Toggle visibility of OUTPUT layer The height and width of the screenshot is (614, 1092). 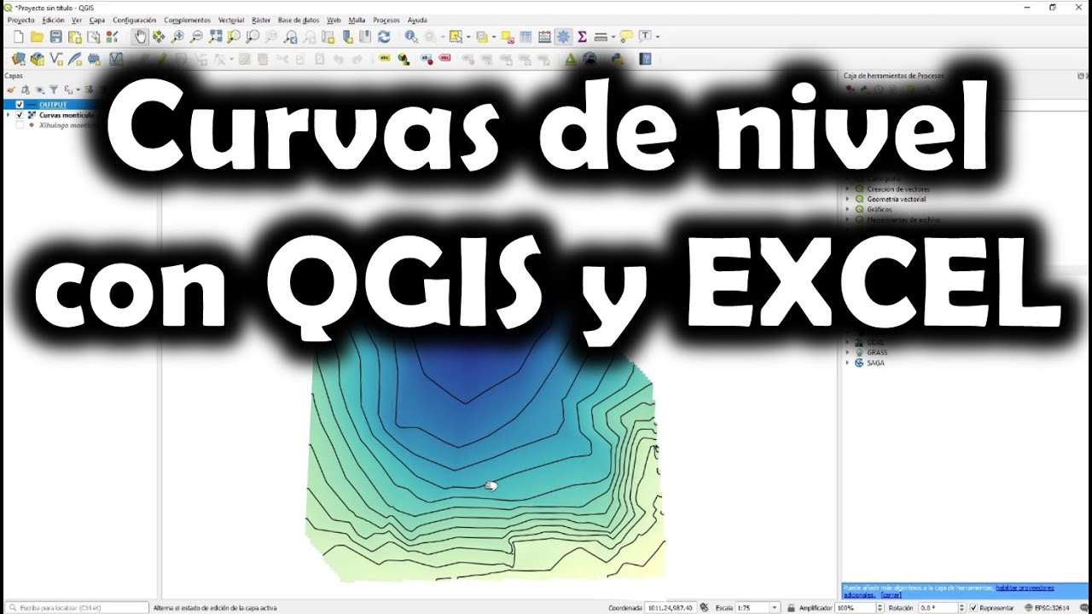click(x=20, y=105)
